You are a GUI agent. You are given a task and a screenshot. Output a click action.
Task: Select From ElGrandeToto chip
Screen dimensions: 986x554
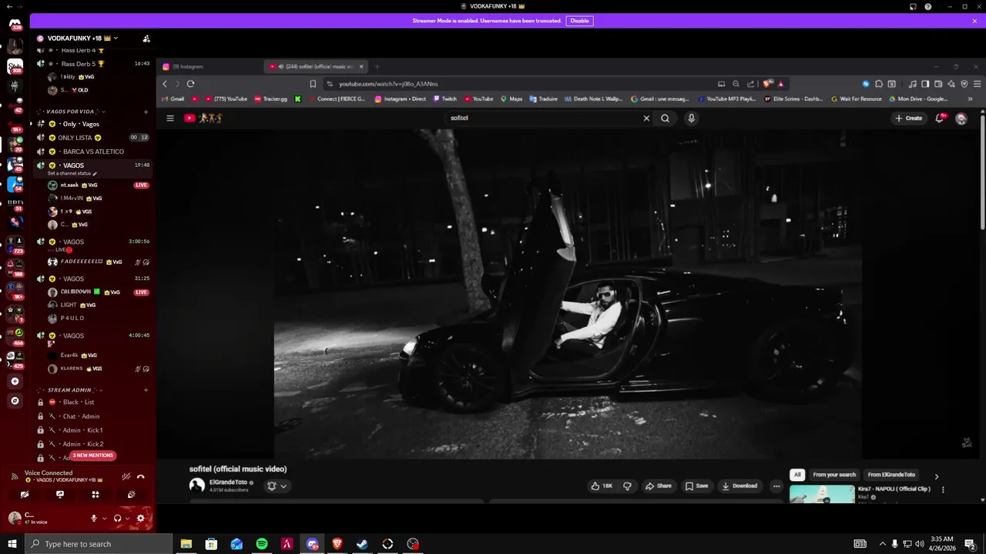891,475
